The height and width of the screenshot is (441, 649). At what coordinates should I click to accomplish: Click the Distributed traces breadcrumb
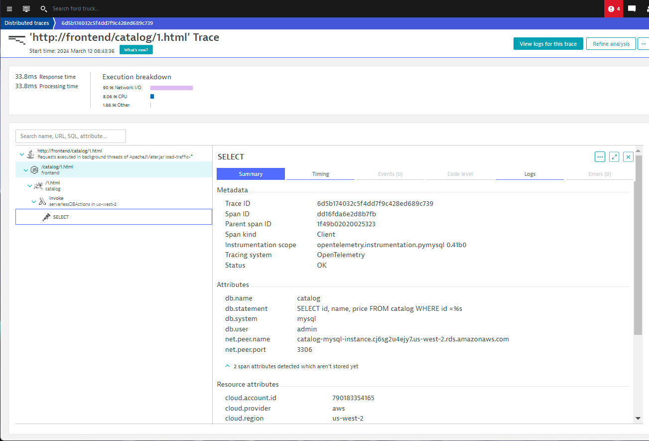coord(27,23)
